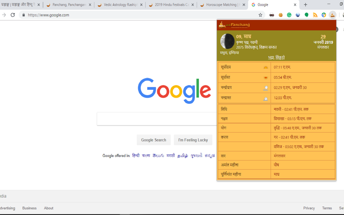Image resolution: width=344 pixels, height=215 pixels.
Task: Click the Grammarly extension icon
Action: [289, 15]
